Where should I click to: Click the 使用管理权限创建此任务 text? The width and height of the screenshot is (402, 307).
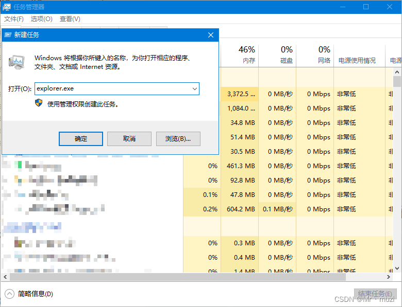coord(83,104)
